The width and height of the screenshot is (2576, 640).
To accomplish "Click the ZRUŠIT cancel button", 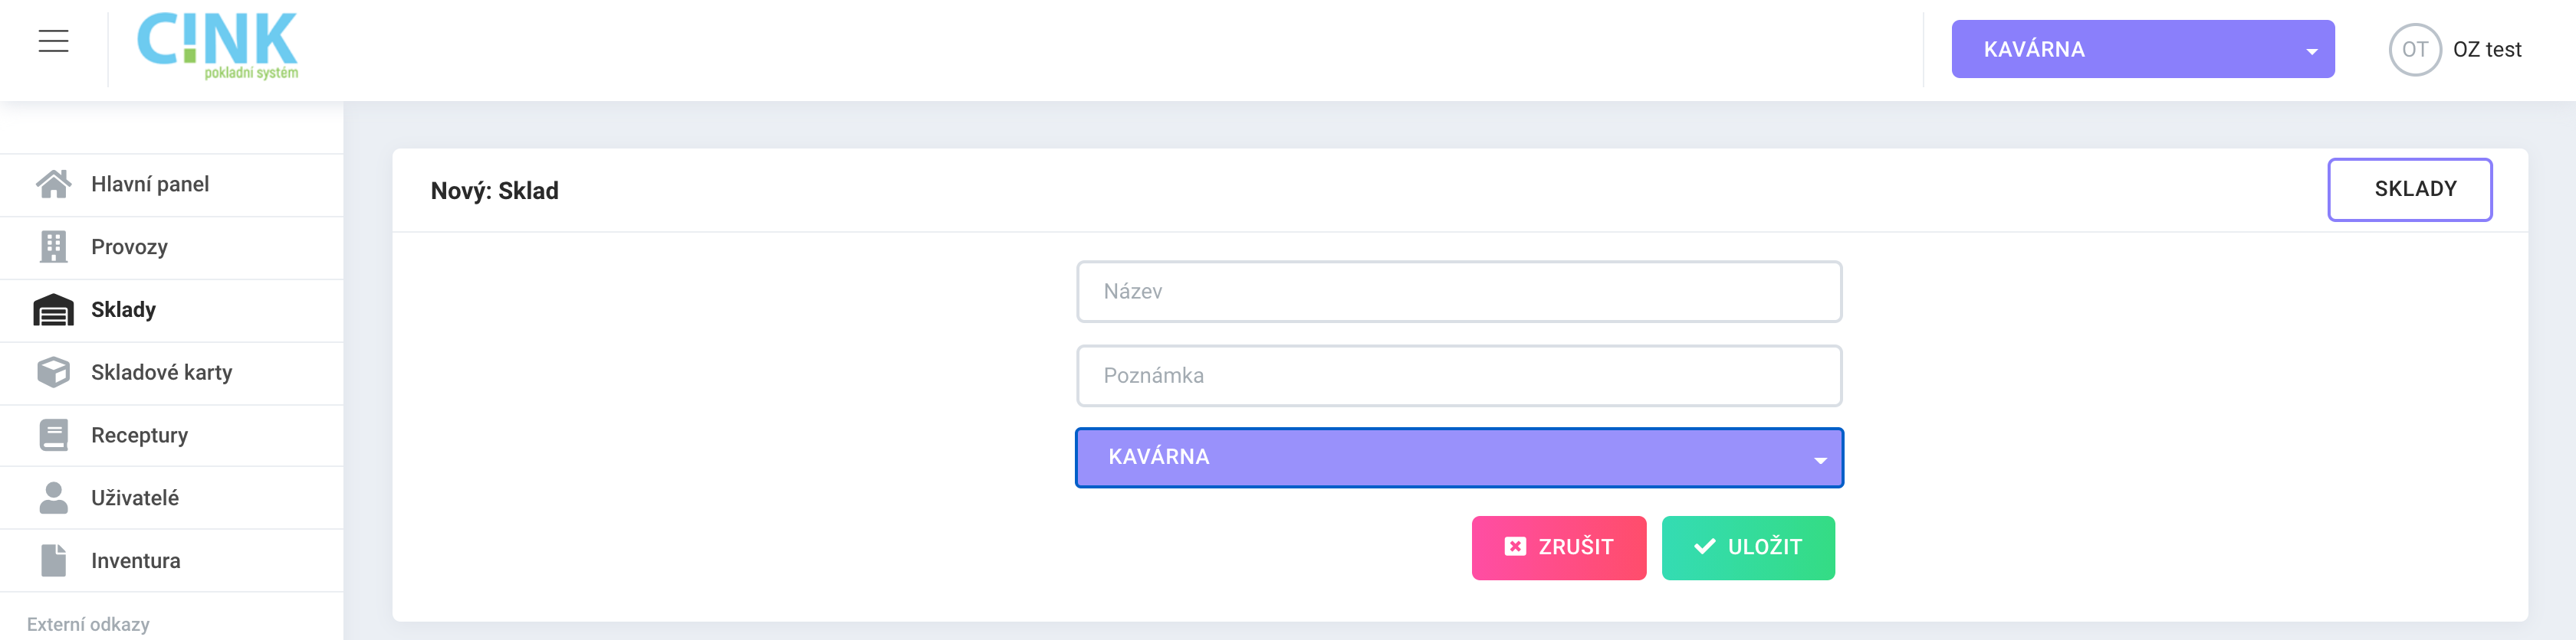I will 1558,547.
